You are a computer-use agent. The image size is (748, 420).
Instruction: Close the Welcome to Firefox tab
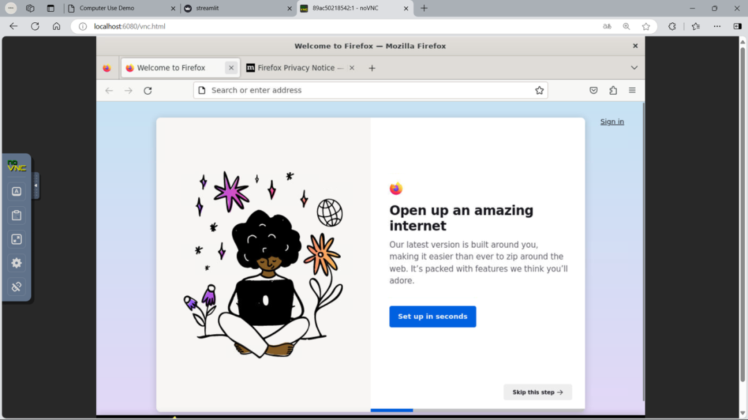(231, 68)
